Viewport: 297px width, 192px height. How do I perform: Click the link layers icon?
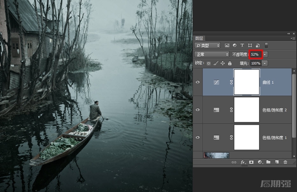pos(234,162)
